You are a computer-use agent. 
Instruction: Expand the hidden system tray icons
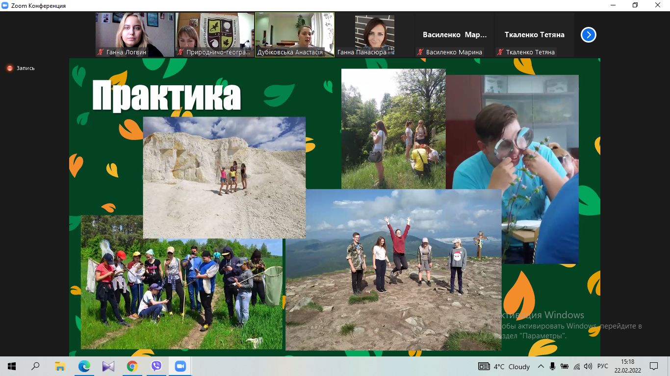pos(541,366)
